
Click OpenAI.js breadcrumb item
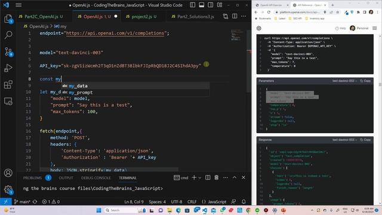click(x=39, y=26)
